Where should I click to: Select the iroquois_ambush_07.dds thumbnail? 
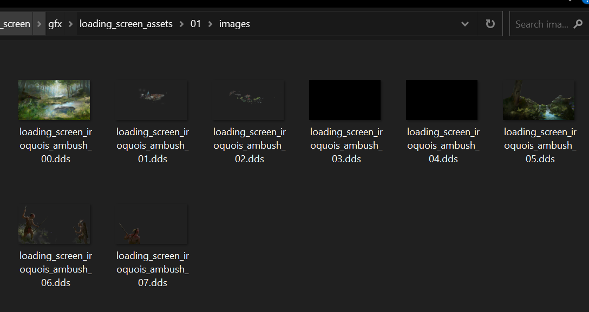pyautogui.click(x=152, y=224)
